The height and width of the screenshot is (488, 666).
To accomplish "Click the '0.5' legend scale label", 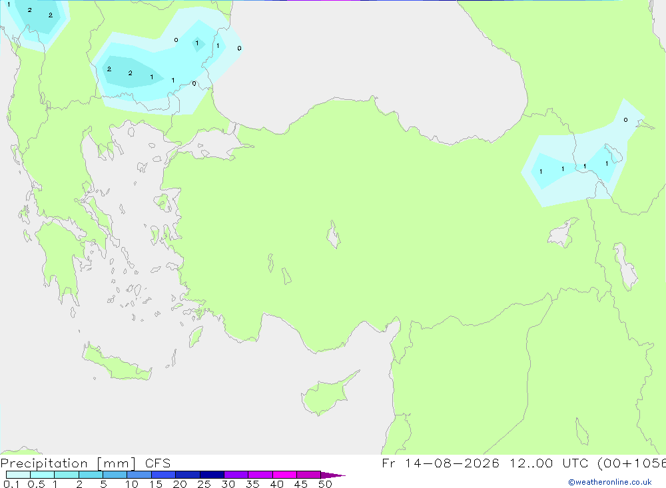I will tap(36, 484).
